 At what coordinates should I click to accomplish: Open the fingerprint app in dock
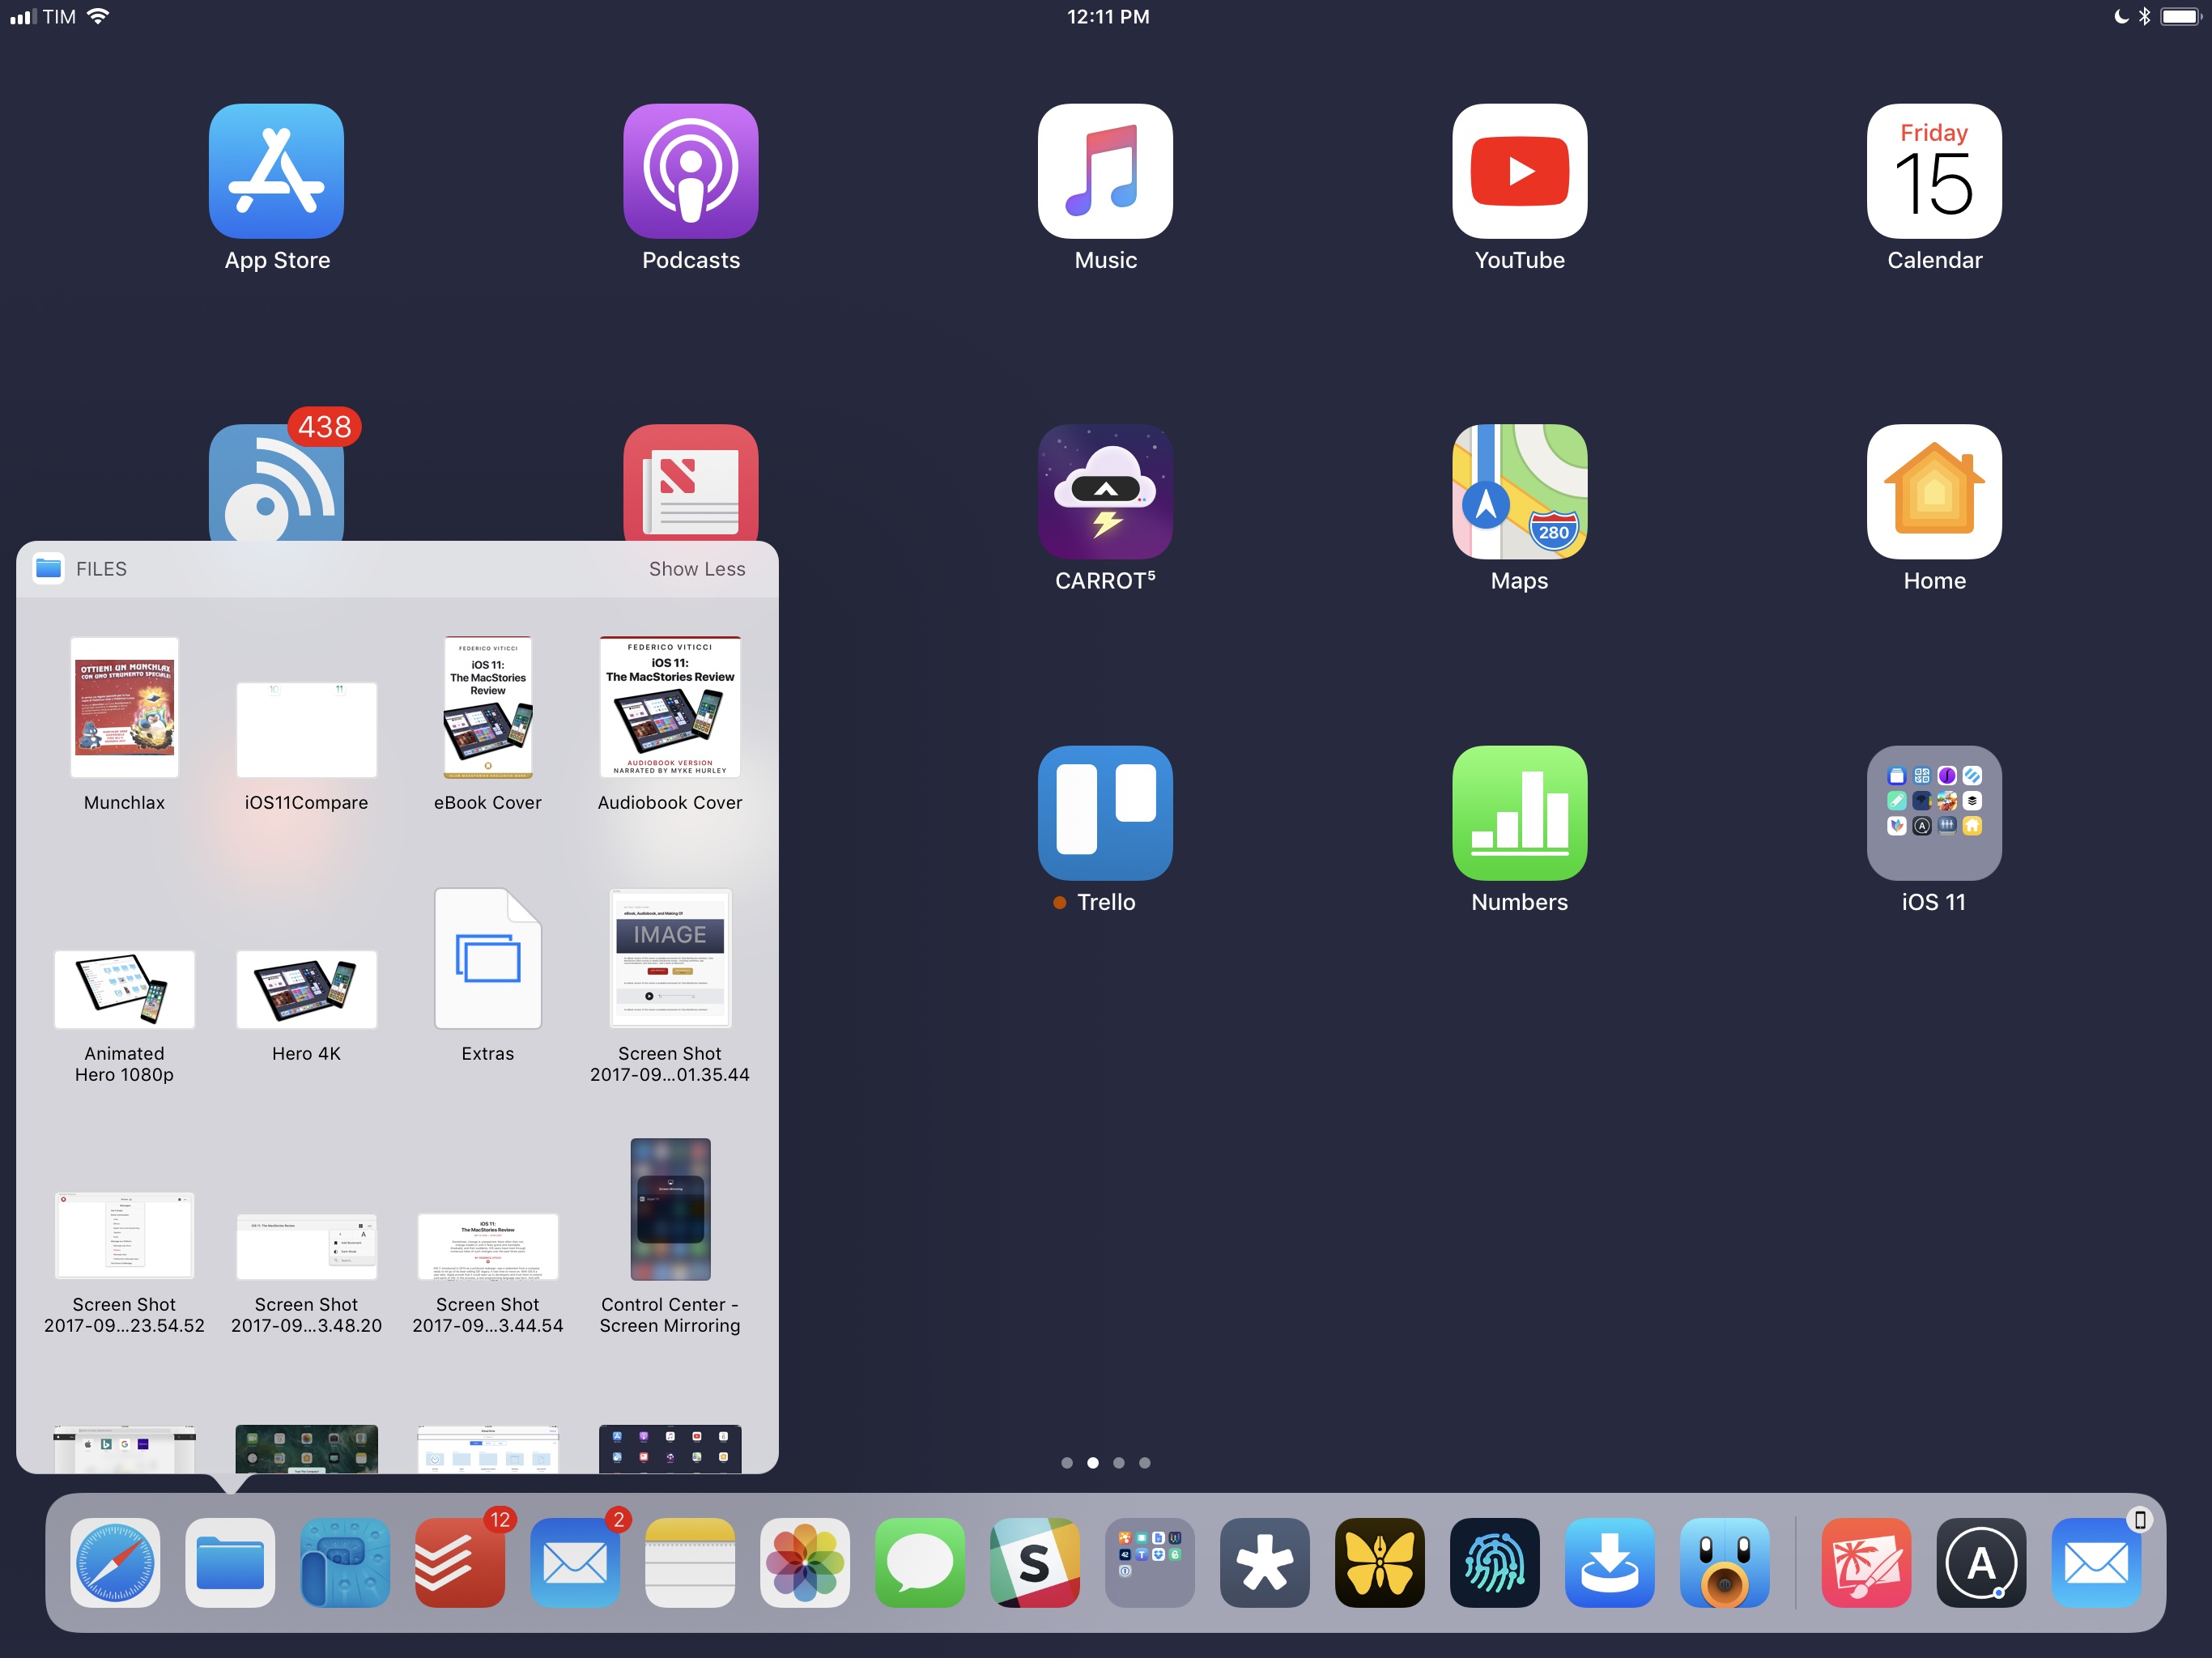1495,1563
